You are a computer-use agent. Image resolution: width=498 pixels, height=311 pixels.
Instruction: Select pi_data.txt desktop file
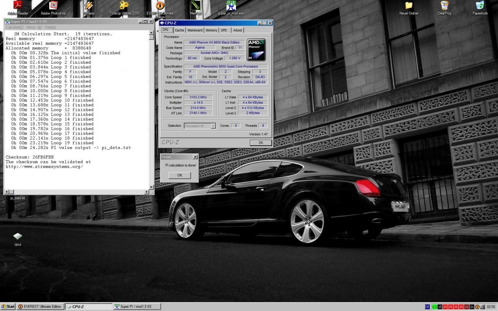pos(18,198)
